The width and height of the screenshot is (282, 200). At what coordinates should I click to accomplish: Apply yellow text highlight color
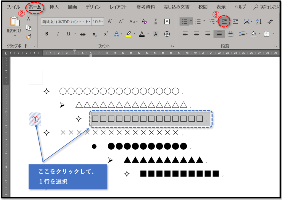pos(129,34)
